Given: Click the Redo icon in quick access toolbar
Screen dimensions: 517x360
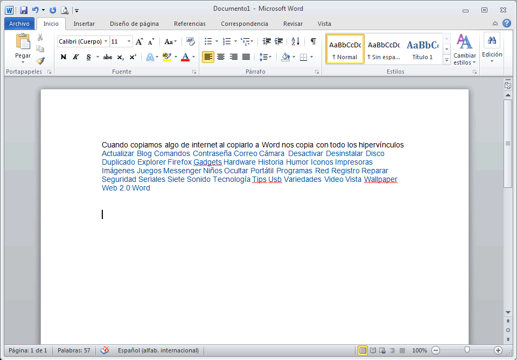Looking at the screenshot, I should click(53, 10).
